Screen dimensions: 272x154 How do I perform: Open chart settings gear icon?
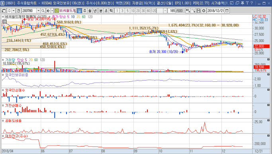(x=204, y=11)
